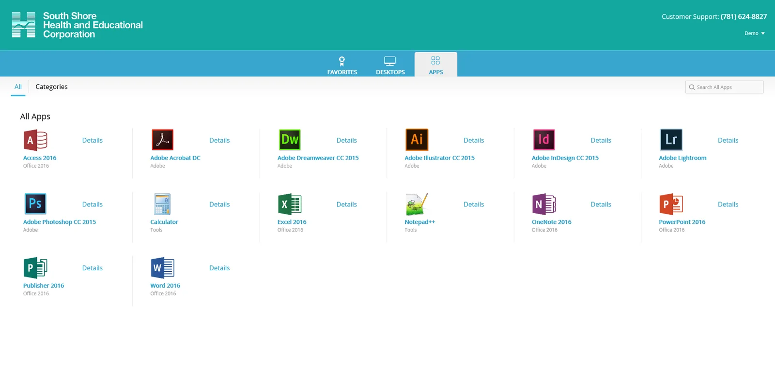Viewport: 775px width, 365px height.
Task: View Details for Publisher 2016
Action: point(92,268)
